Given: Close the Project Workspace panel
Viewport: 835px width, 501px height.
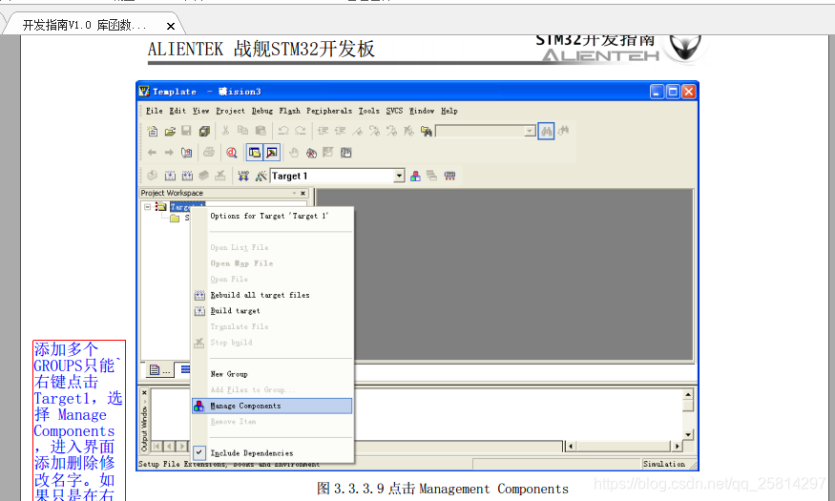Looking at the screenshot, I should coord(303,194).
